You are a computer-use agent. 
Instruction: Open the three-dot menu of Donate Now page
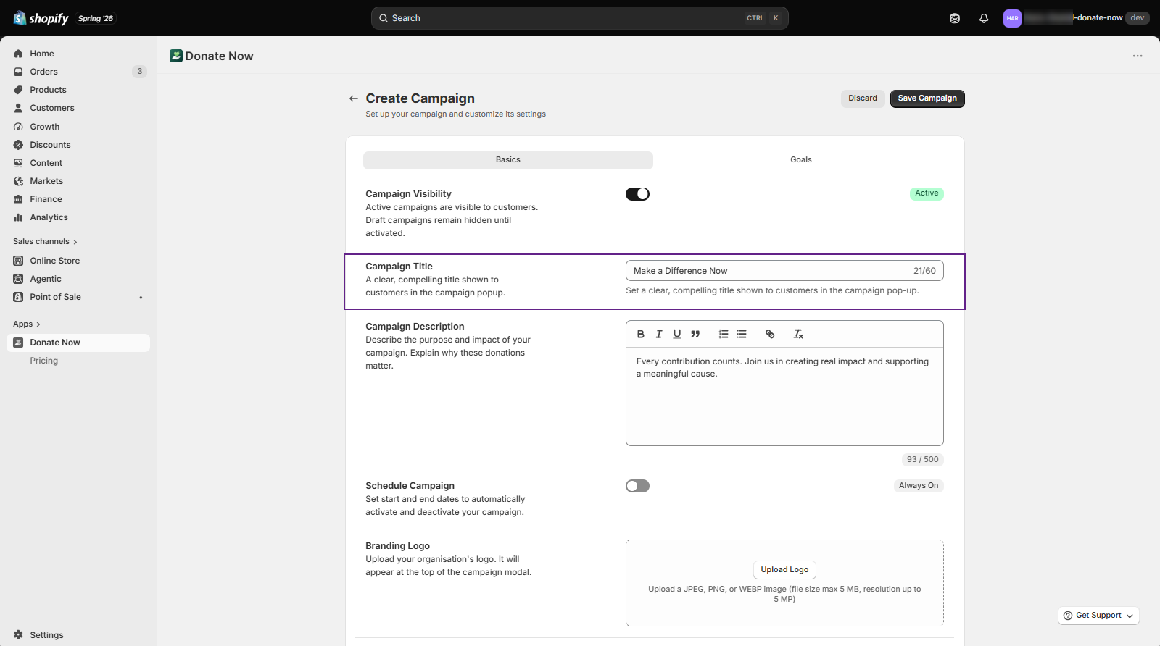(x=1138, y=56)
